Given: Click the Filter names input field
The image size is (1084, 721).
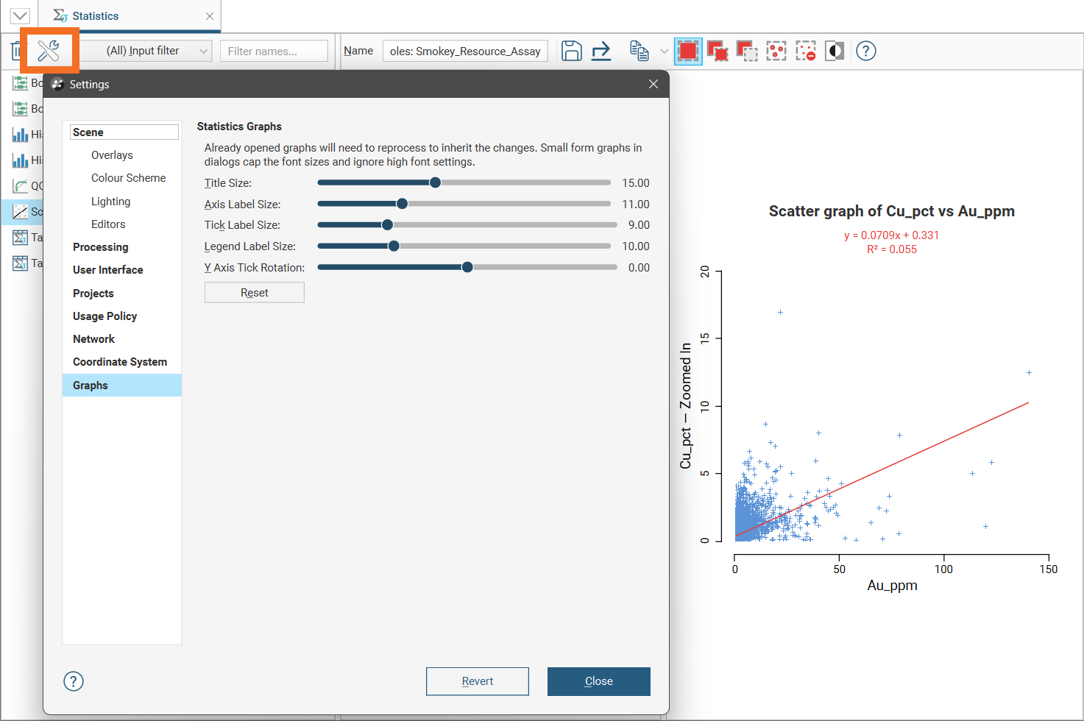Looking at the screenshot, I should tap(274, 51).
